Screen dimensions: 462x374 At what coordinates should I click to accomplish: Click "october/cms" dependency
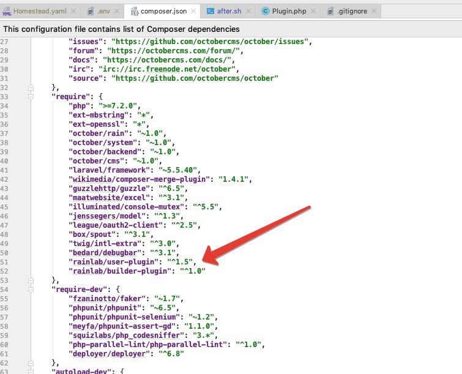96,161
